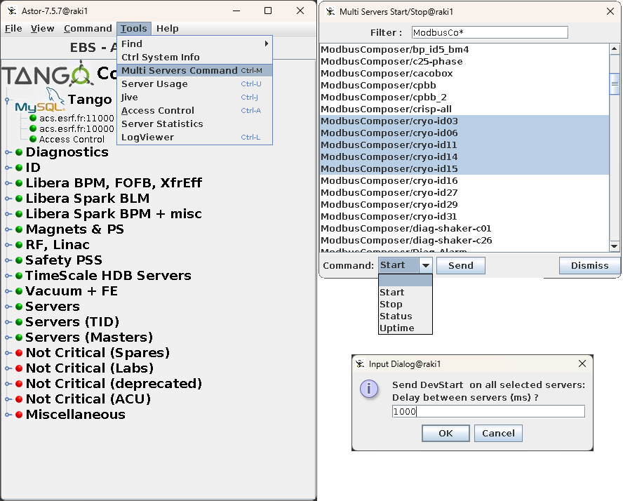Expand the Vacuum + FE node
The height and width of the screenshot is (501, 623).
coord(8,291)
